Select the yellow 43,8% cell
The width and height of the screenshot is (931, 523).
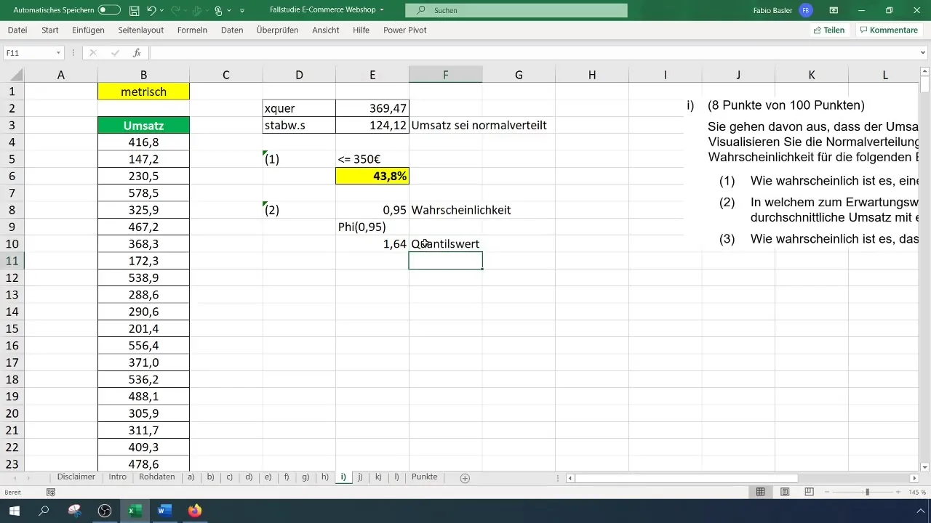[x=372, y=176]
